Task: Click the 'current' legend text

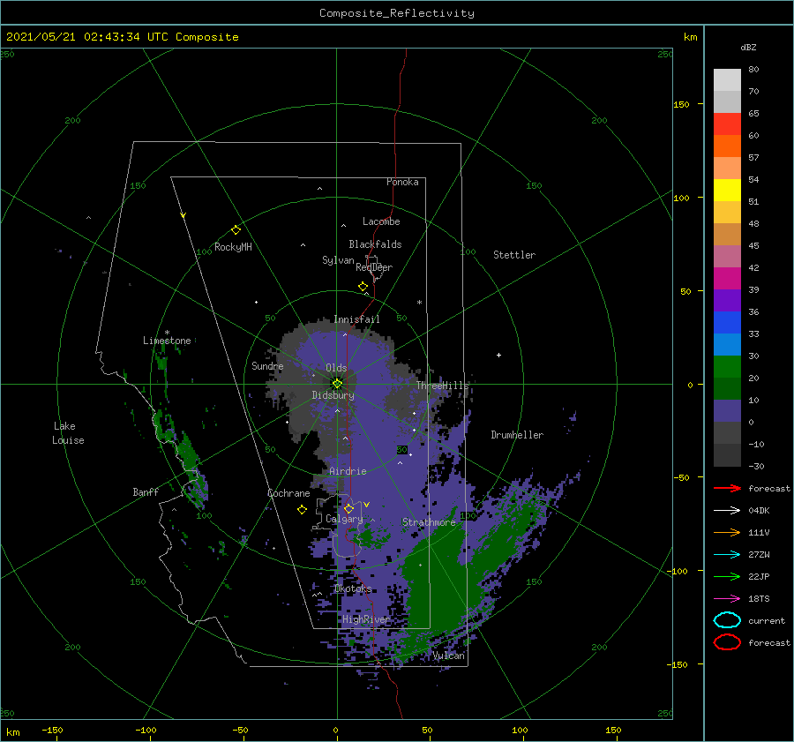Action: [x=767, y=620]
